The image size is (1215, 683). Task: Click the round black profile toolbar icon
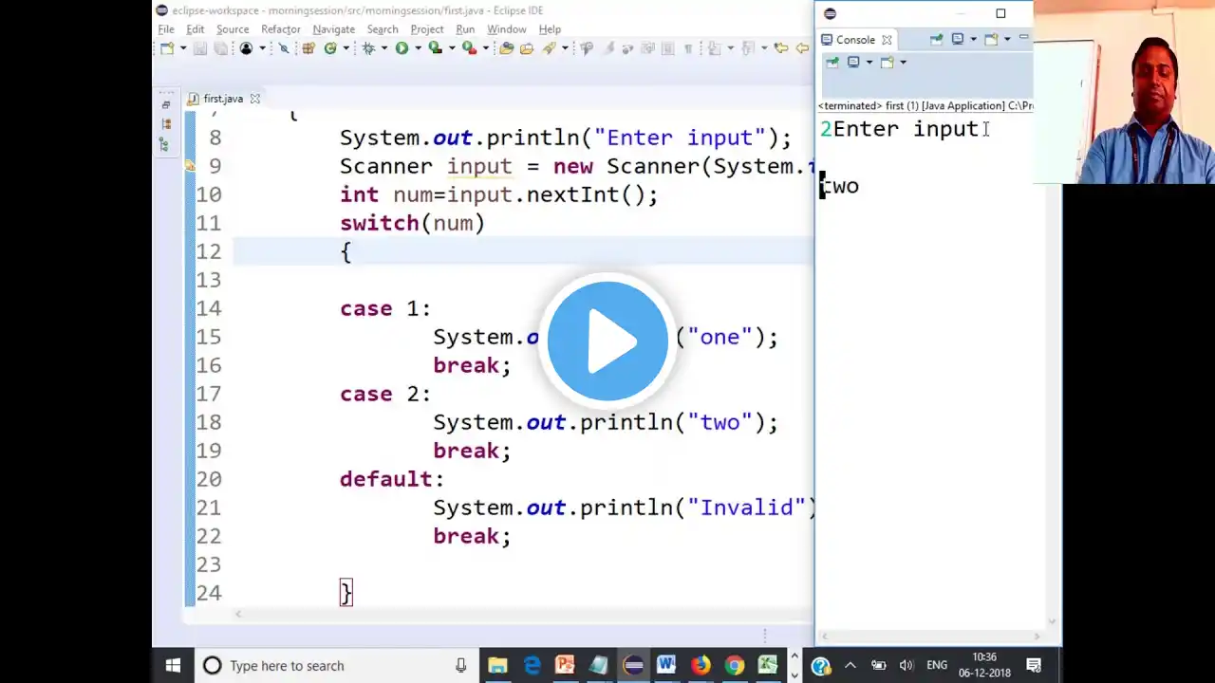point(247,48)
